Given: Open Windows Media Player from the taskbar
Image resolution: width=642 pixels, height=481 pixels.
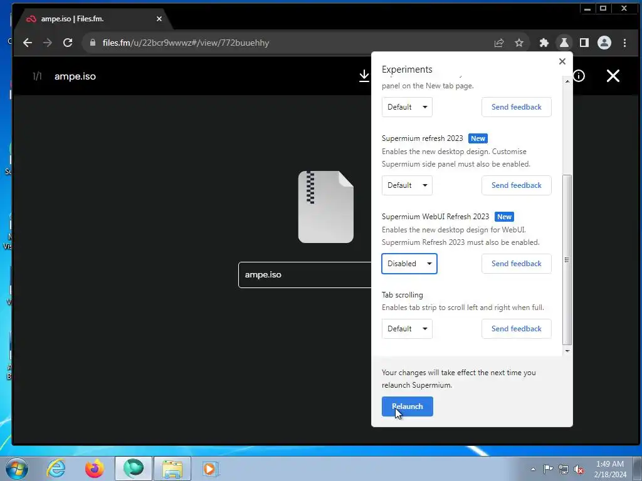Looking at the screenshot, I should pos(211,468).
